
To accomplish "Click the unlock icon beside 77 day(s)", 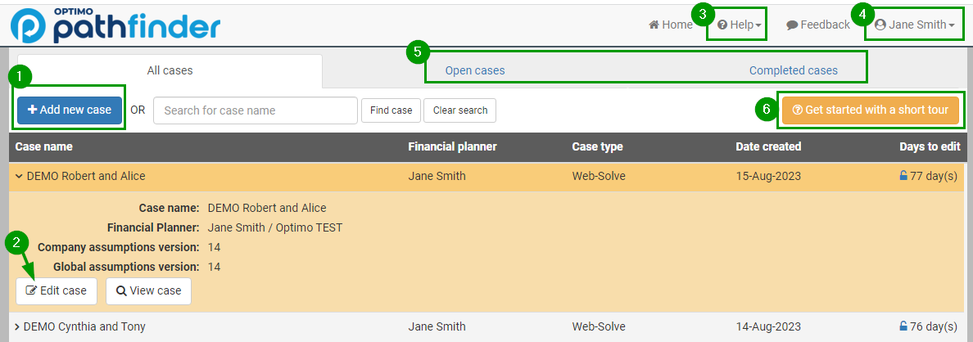I will [x=903, y=176].
